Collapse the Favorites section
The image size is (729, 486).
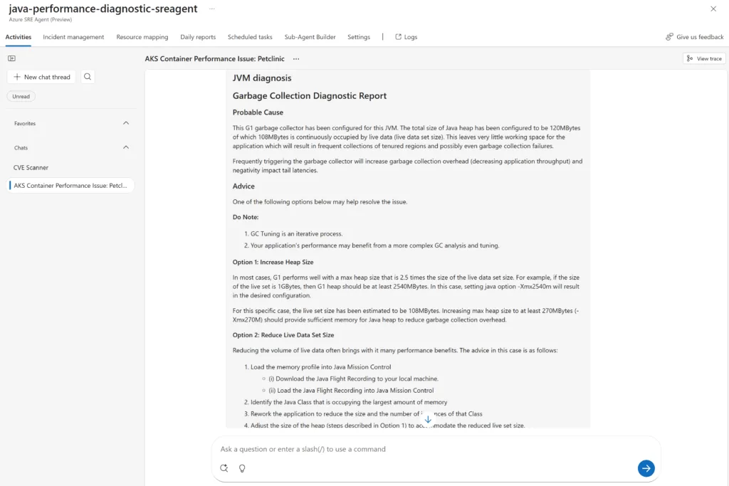(x=127, y=122)
